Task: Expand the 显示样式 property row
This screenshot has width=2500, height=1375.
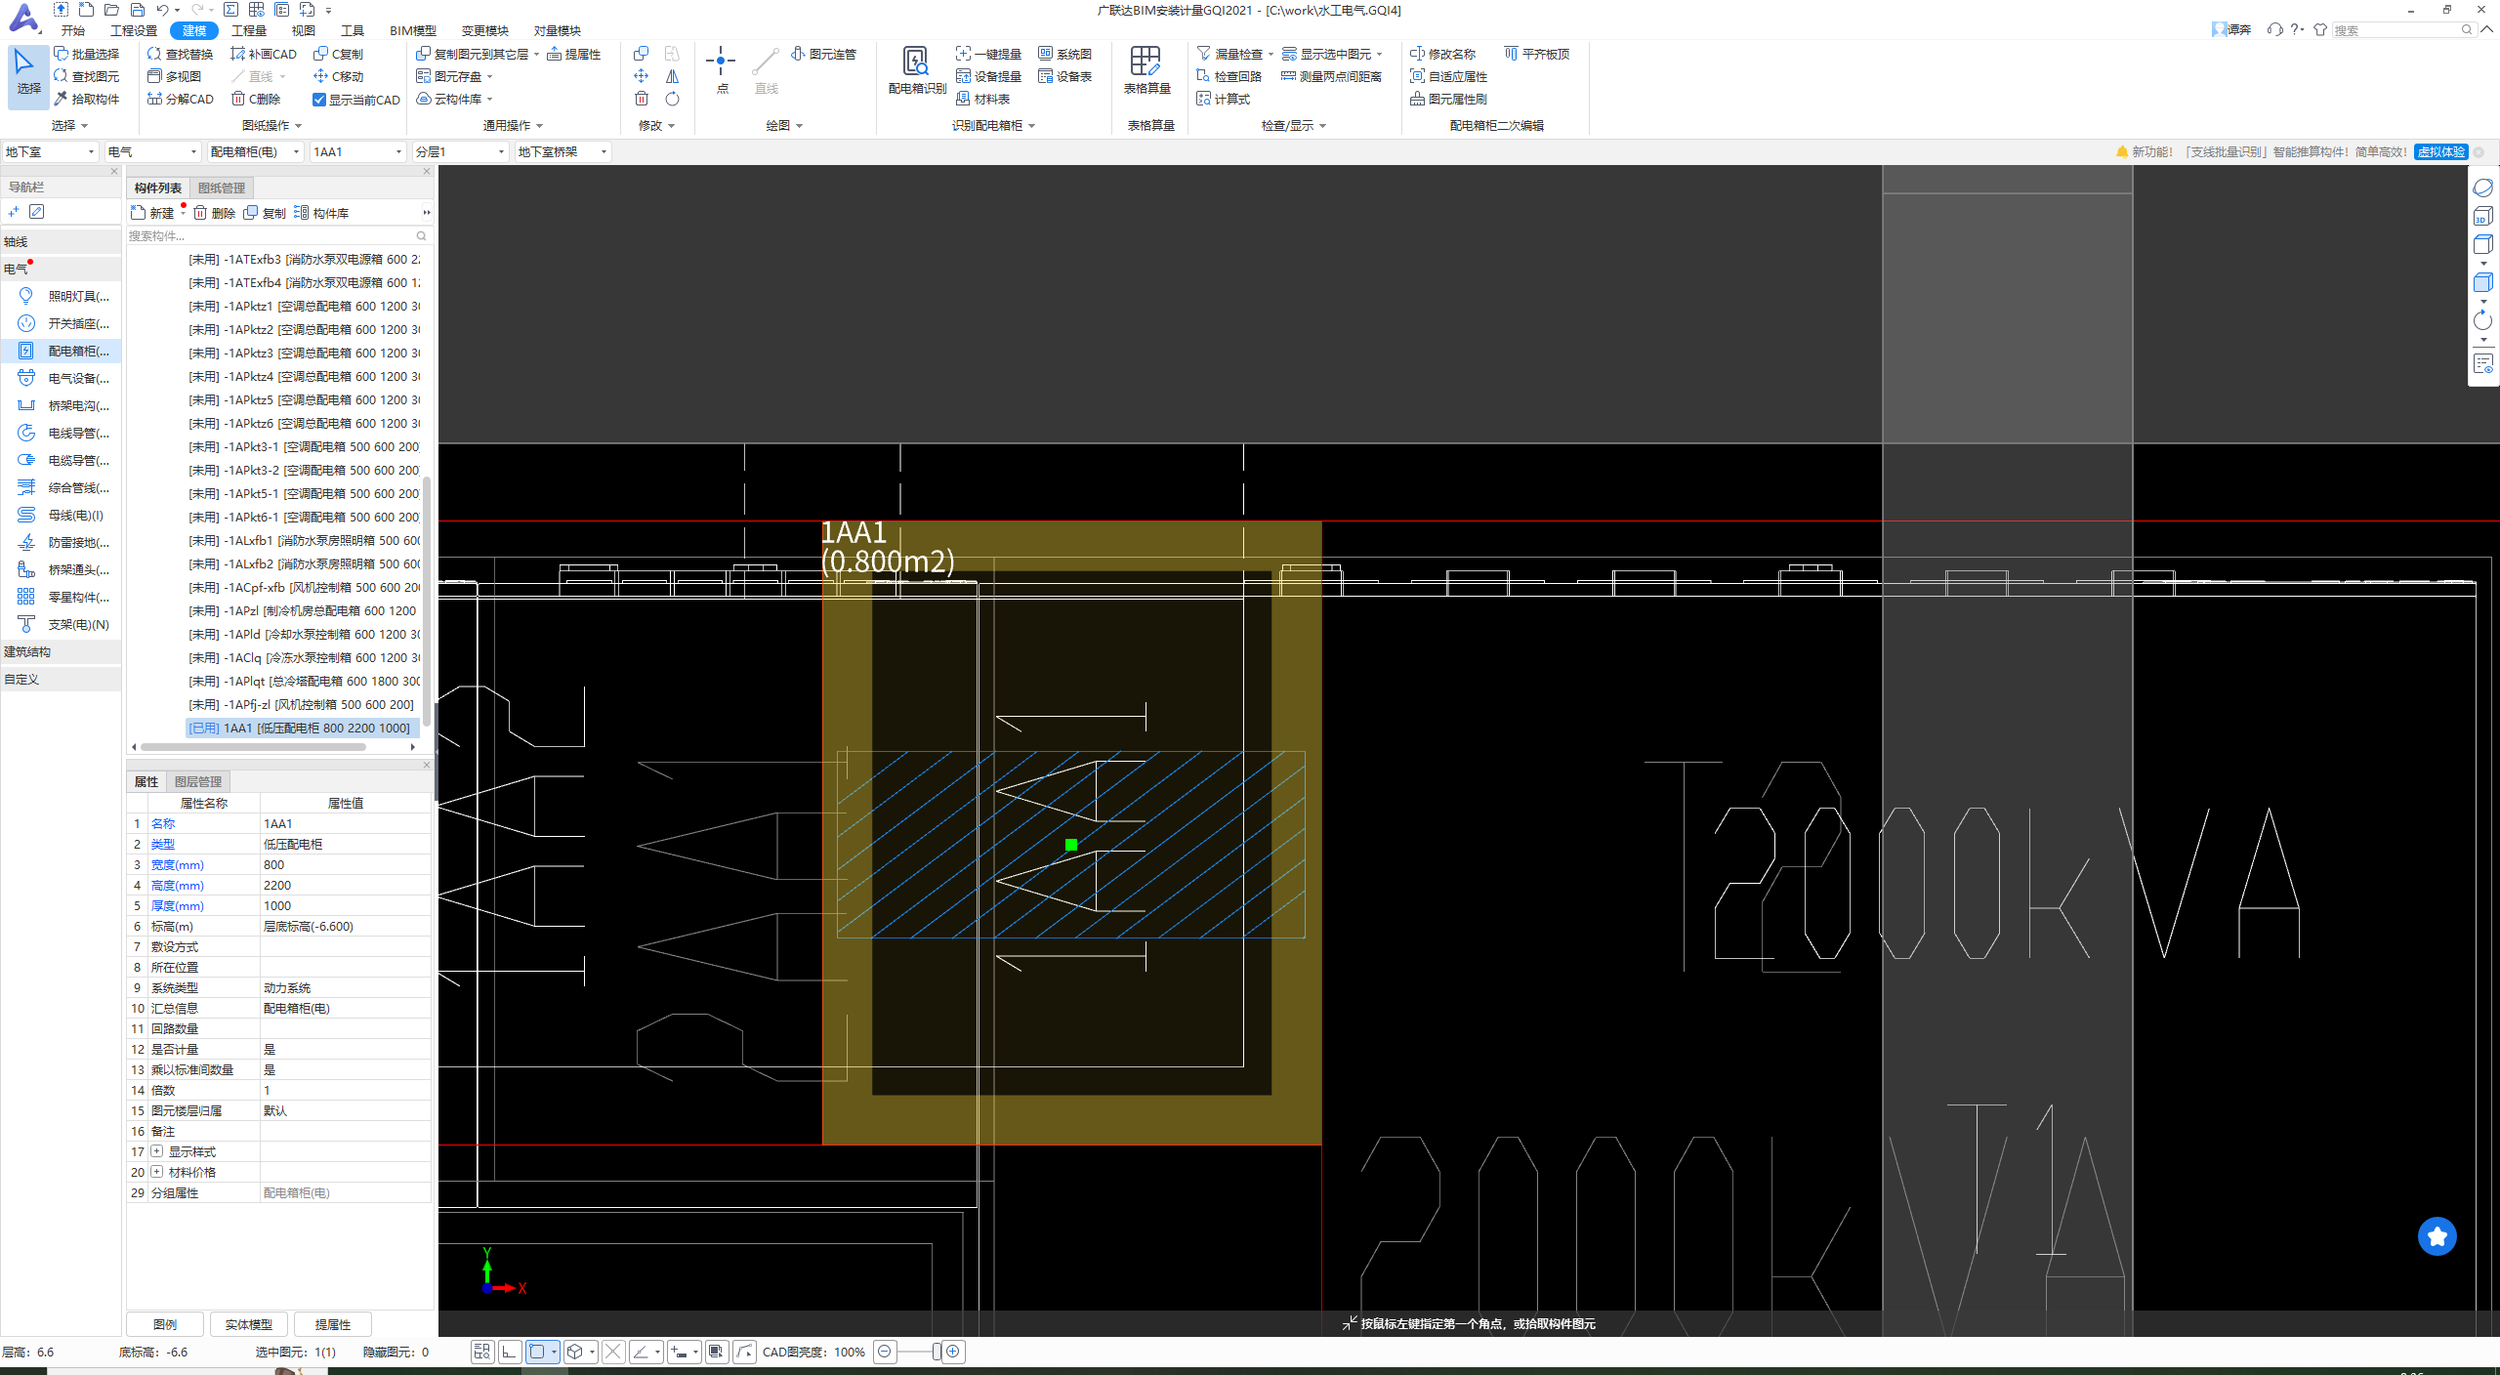Action: pos(157,1151)
